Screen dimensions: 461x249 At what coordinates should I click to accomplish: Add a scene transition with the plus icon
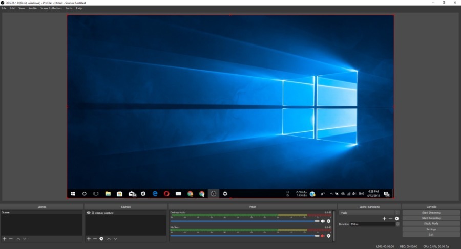coord(384,218)
